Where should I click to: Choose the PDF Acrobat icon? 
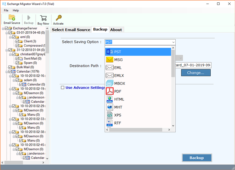coord(110,91)
